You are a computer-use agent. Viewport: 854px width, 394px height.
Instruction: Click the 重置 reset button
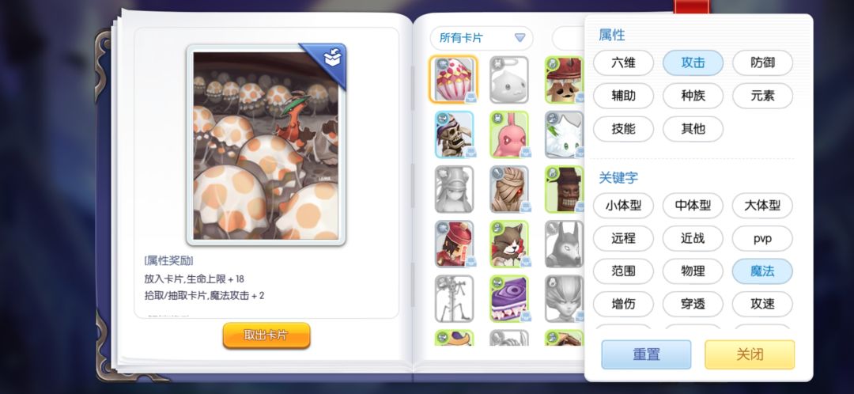(647, 354)
